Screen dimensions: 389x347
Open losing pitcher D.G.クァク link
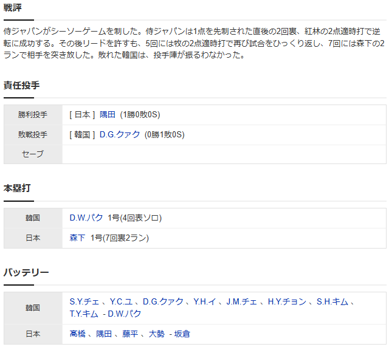pos(120,134)
